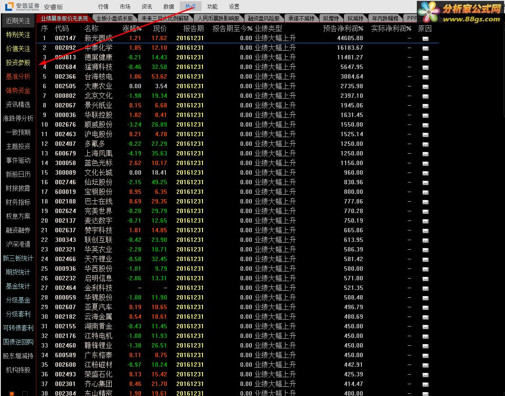Open reason envelope icon for 华英农业 row
The image size is (505, 396).
pos(426,250)
